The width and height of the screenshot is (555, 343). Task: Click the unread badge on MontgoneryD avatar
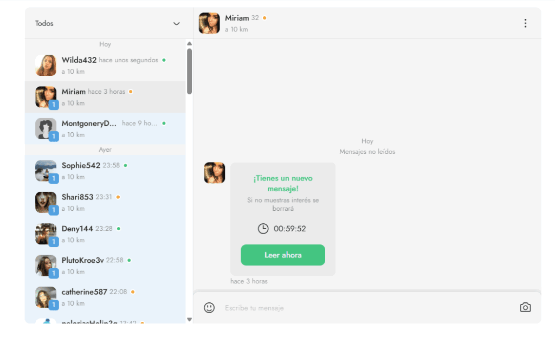coord(54,137)
